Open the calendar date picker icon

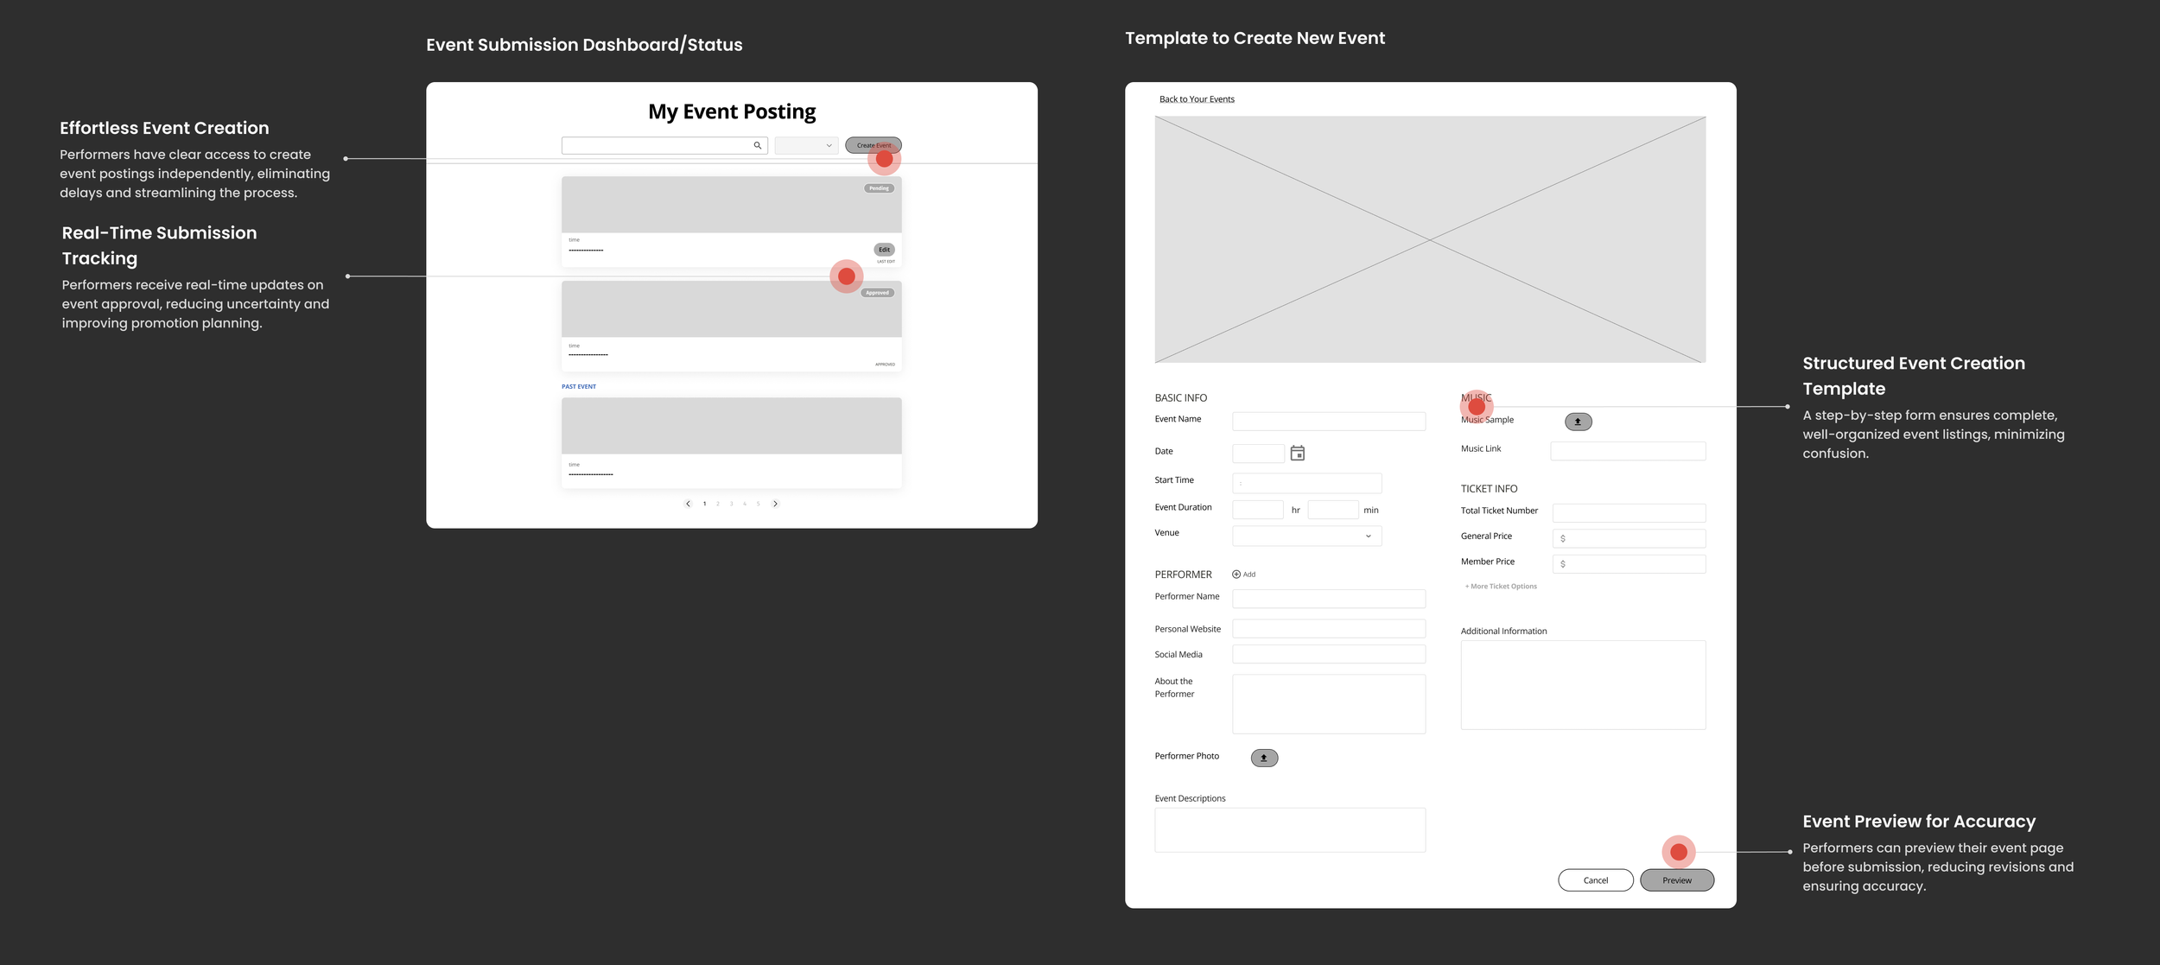pos(1297,454)
